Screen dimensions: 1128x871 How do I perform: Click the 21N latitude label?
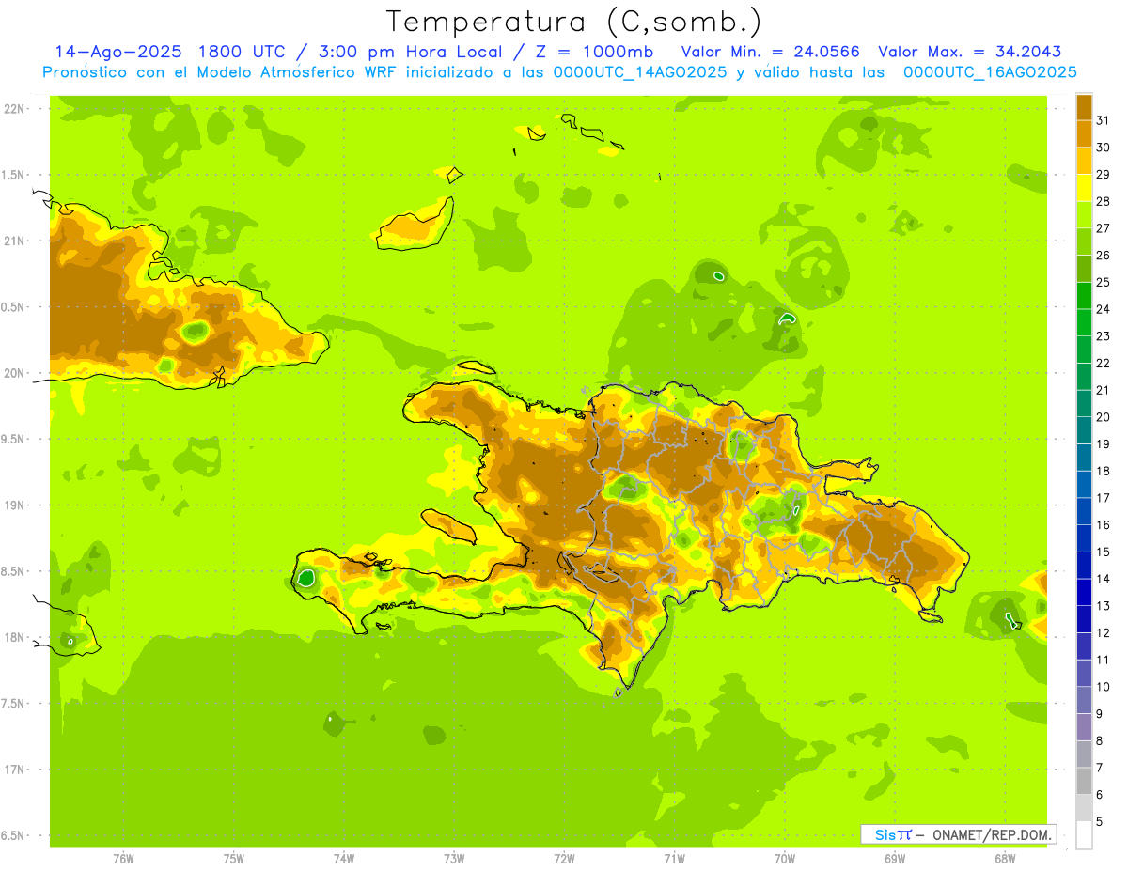point(13,241)
